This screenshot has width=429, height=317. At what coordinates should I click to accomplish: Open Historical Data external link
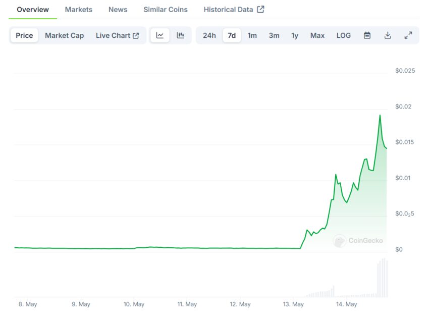tap(234, 10)
